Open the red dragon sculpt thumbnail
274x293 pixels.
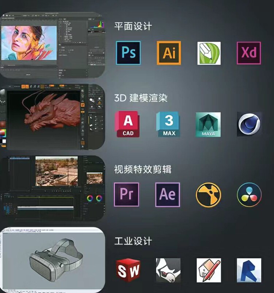point(53,117)
